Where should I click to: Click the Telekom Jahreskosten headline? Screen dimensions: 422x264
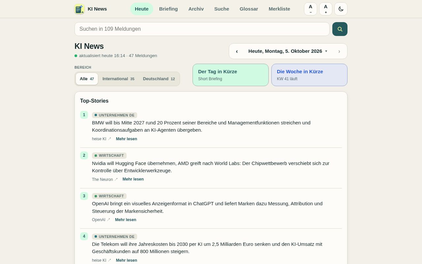[207, 248]
